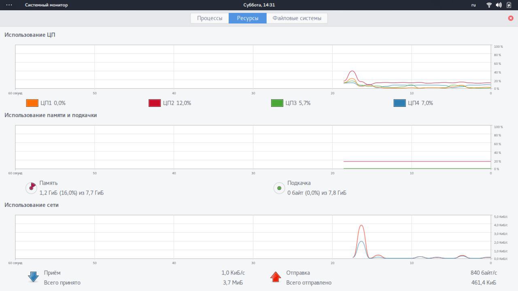Open the Wi-Fi network indicator

click(x=489, y=5)
